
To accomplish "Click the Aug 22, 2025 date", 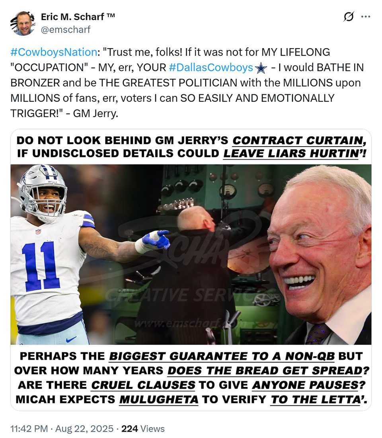I will 84,428.
